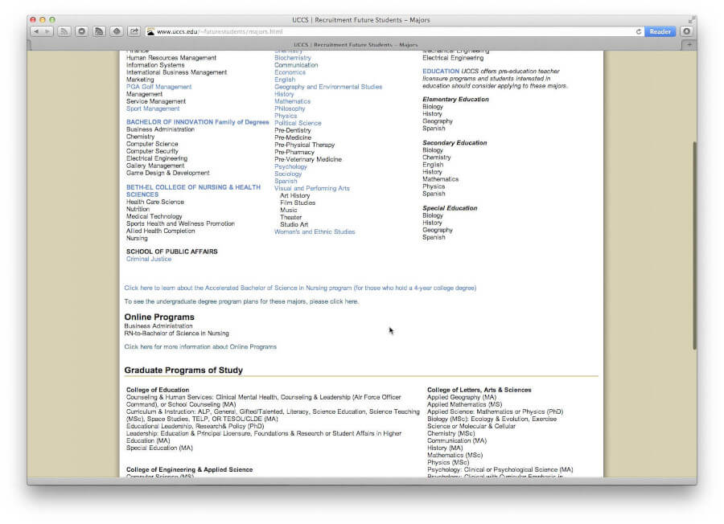
Task: Open Geography and Environmental Studies link
Action: 328,87
